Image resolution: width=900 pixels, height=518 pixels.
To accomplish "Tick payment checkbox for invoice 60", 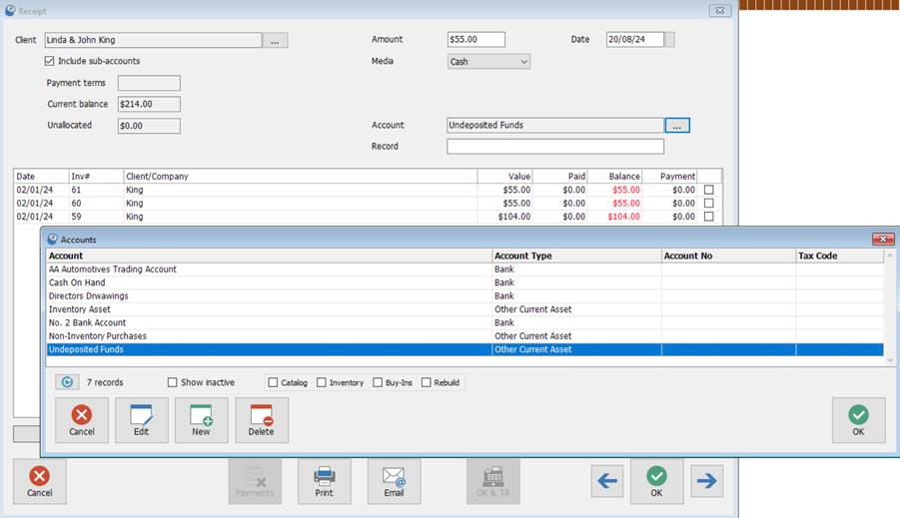I will [709, 203].
